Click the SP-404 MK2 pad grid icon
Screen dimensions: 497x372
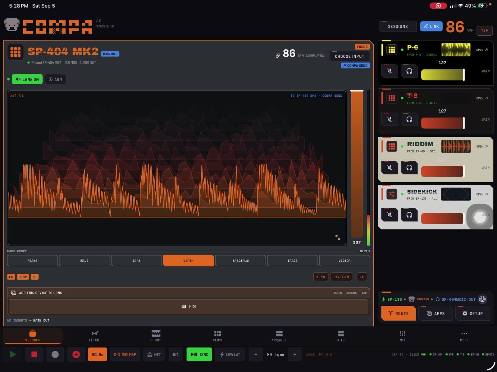16,52
